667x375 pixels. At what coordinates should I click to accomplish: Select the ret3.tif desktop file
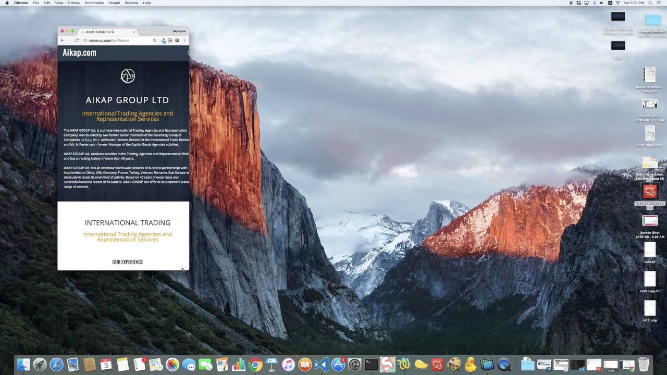click(x=650, y=250)
